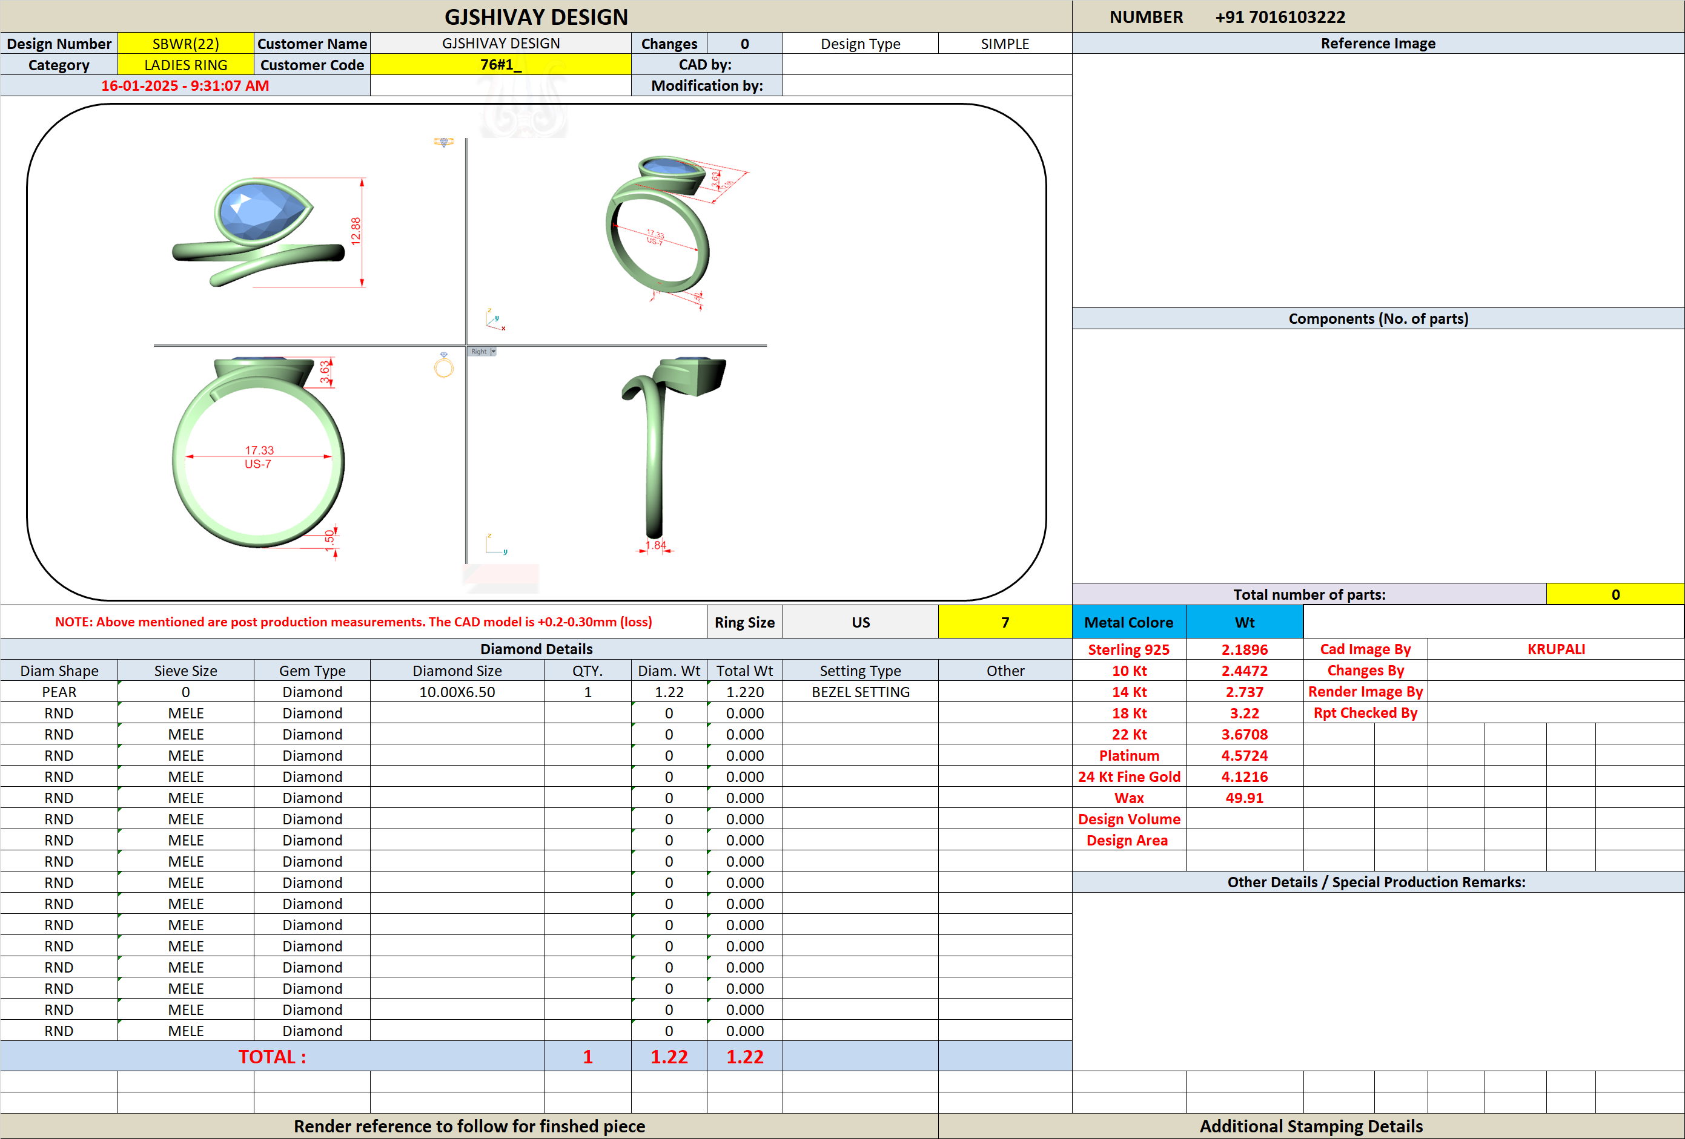This screenshot has height=1139, width=1685.
Task: Click the Changes value 0 cell
Action: [x=744, y=44]
